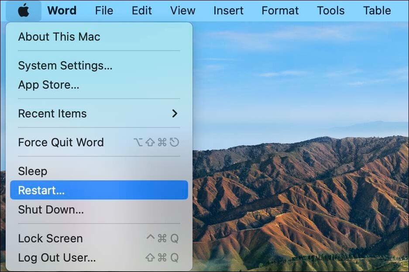Select Lock Screen
409x272 pixels.
[x=99, y=238]
